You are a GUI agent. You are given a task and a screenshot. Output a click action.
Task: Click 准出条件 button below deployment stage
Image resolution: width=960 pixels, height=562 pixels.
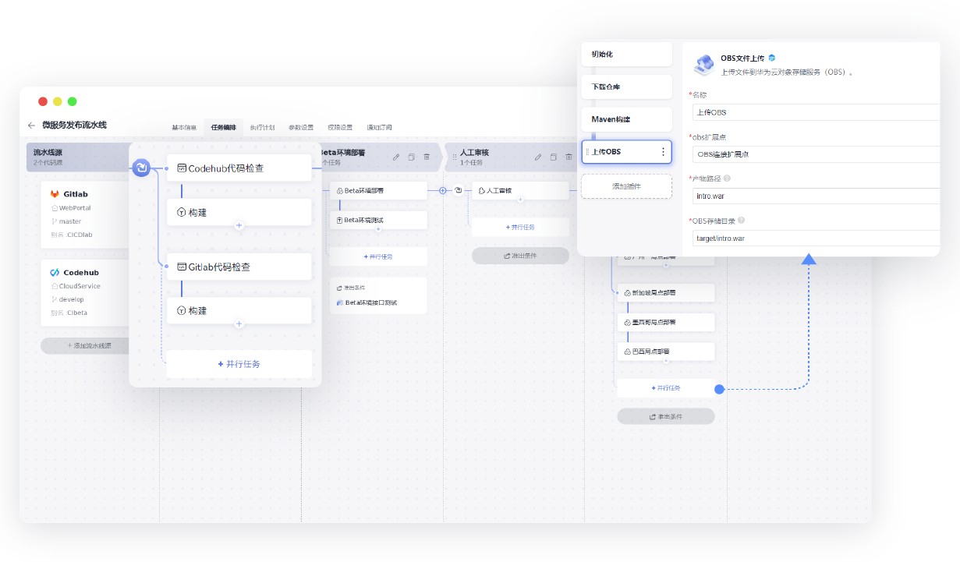click(x=666, y=416)
